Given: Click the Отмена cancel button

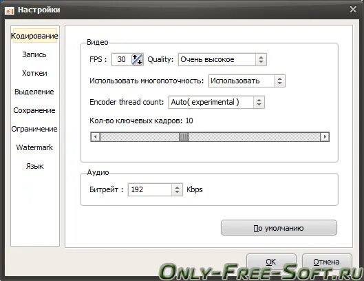Looking at the screenshot, I should pos(327,262).
